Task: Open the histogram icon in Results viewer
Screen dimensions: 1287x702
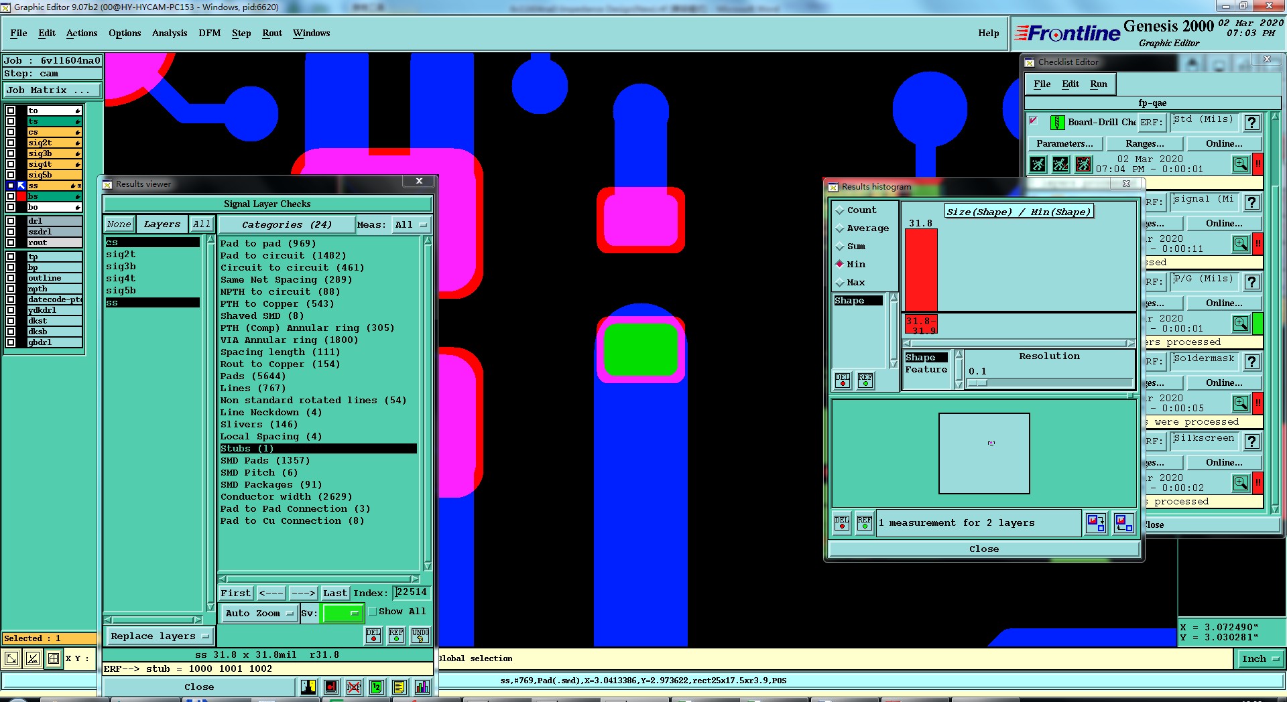Action: [422, 687]
